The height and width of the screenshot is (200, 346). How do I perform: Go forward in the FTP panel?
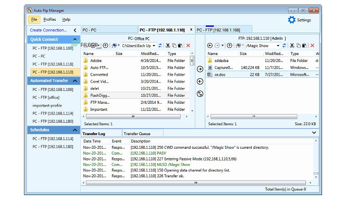point(217,45)
